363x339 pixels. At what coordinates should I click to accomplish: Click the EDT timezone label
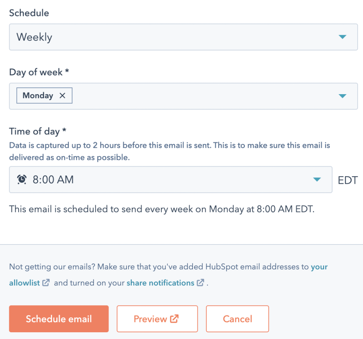click(348, 180)
